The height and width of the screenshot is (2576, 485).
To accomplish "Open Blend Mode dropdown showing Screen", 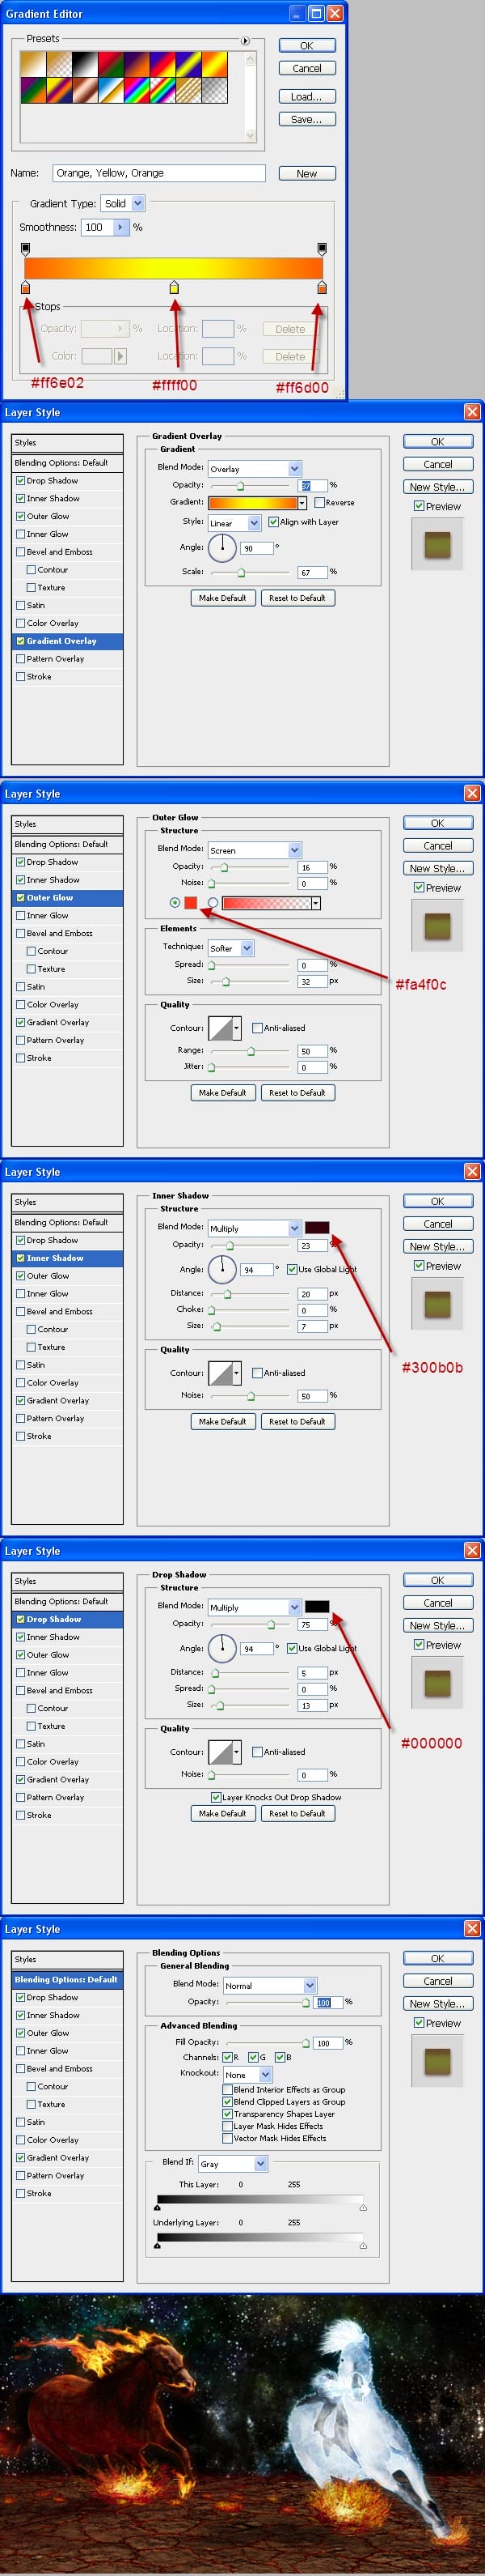I will [x=255, y=849].
